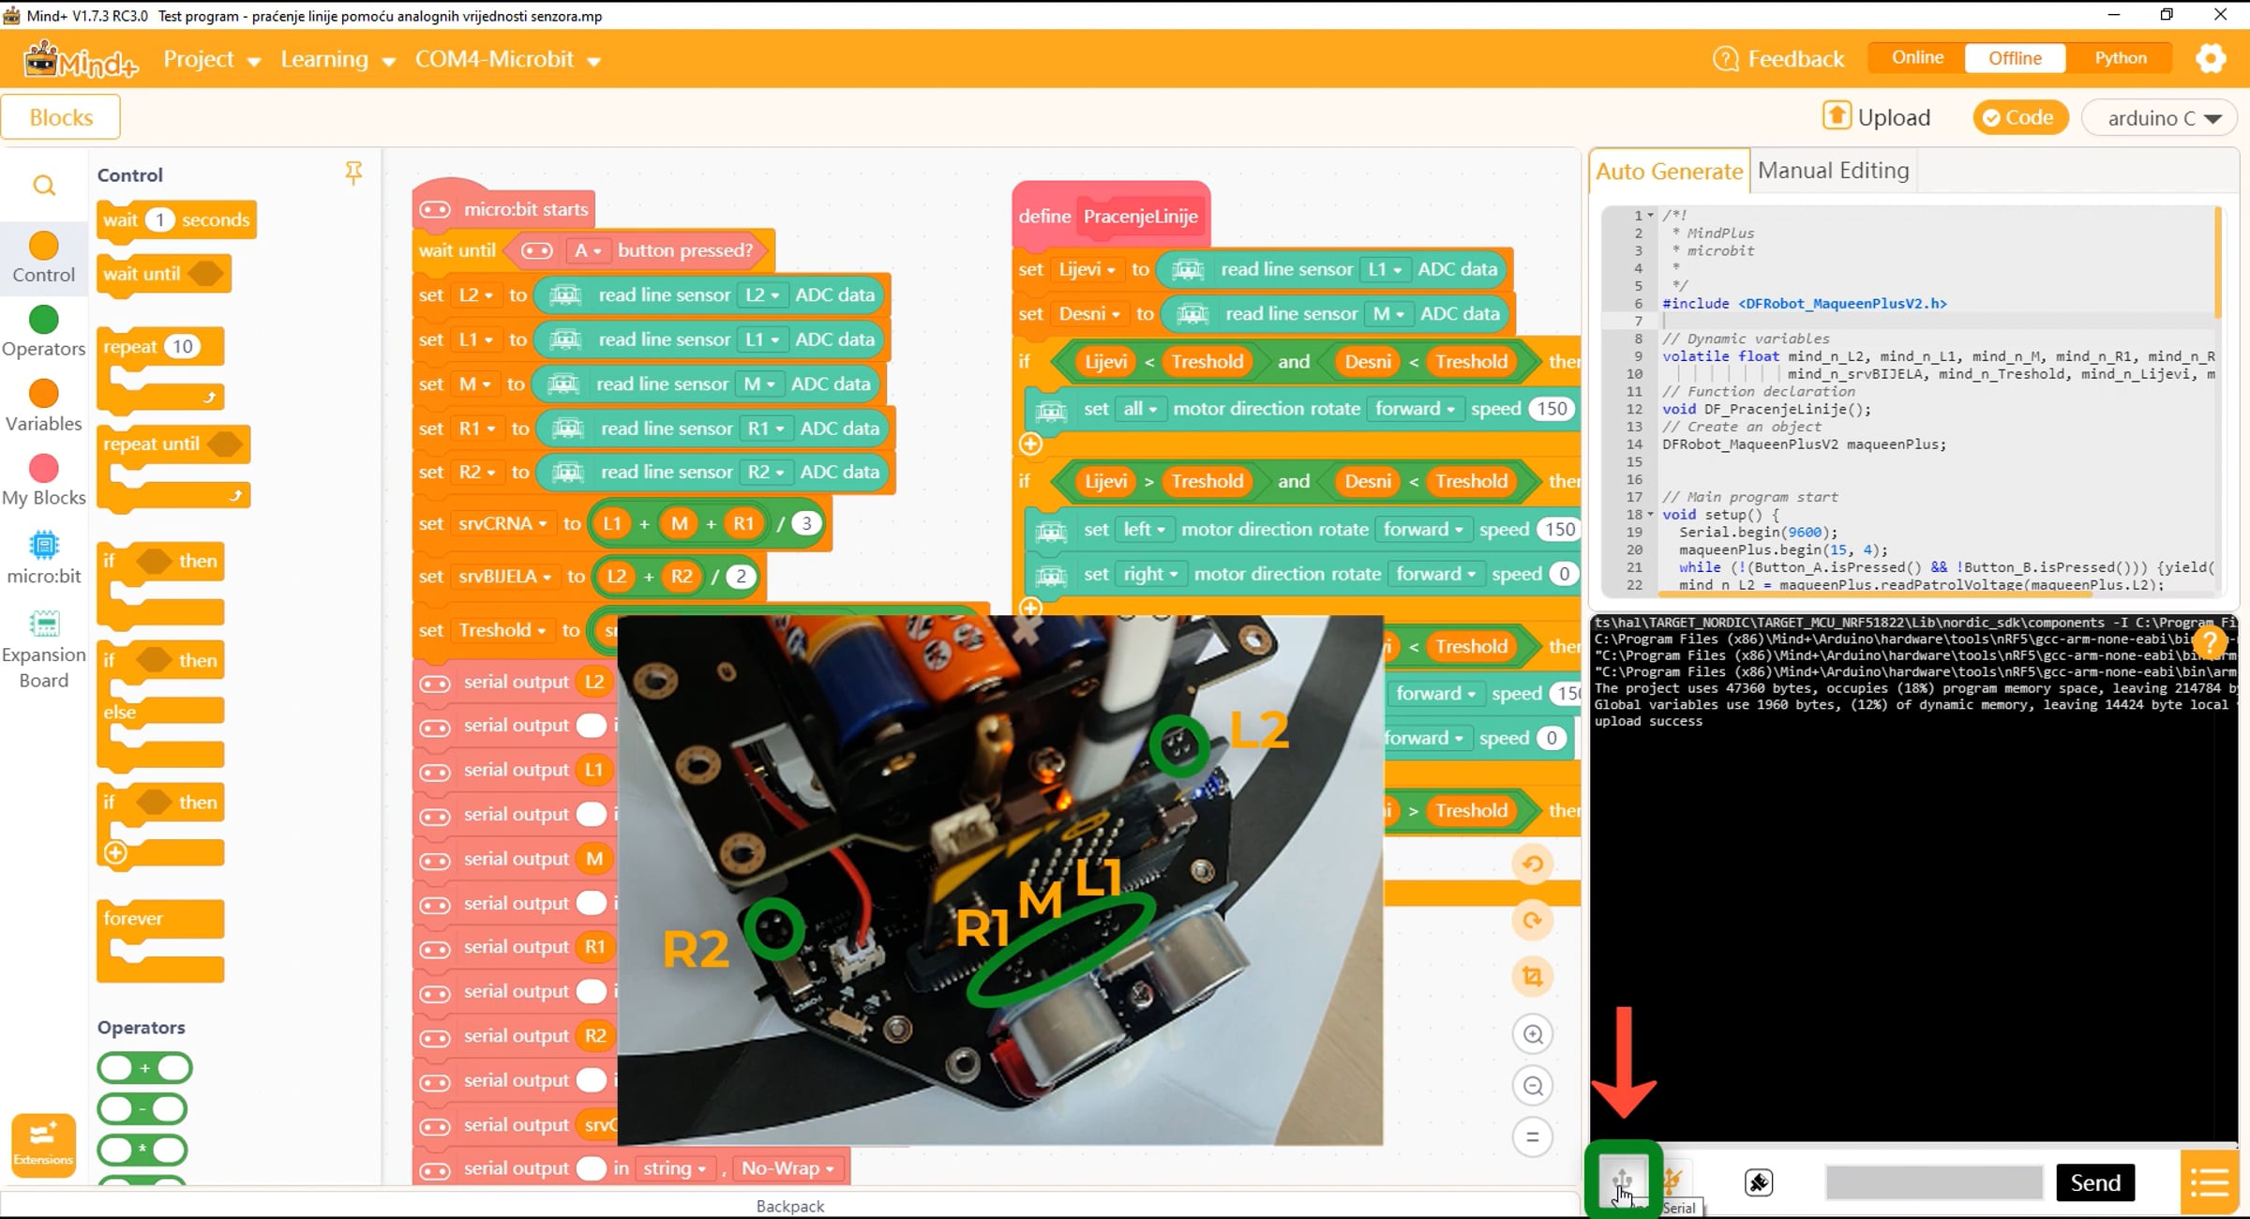Image resolution: width=2250 pixels, height=1219 pixels.
Task: Open the serial port USB icon
Action: coord(1623,1181)
